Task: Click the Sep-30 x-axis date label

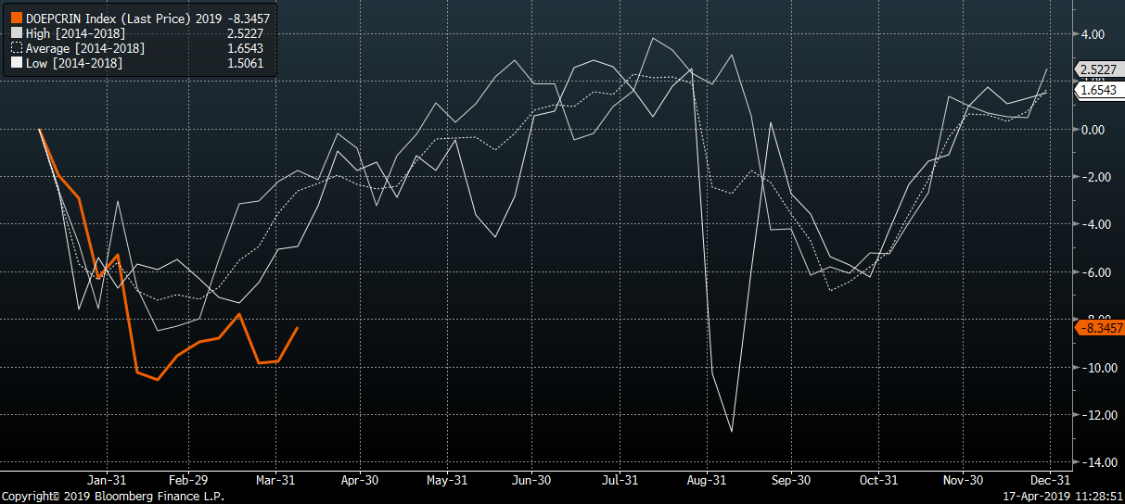Action: point(791,481)
